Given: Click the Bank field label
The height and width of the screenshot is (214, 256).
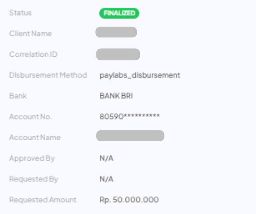Looking at the screenshot, I should (x=17, y=96).
